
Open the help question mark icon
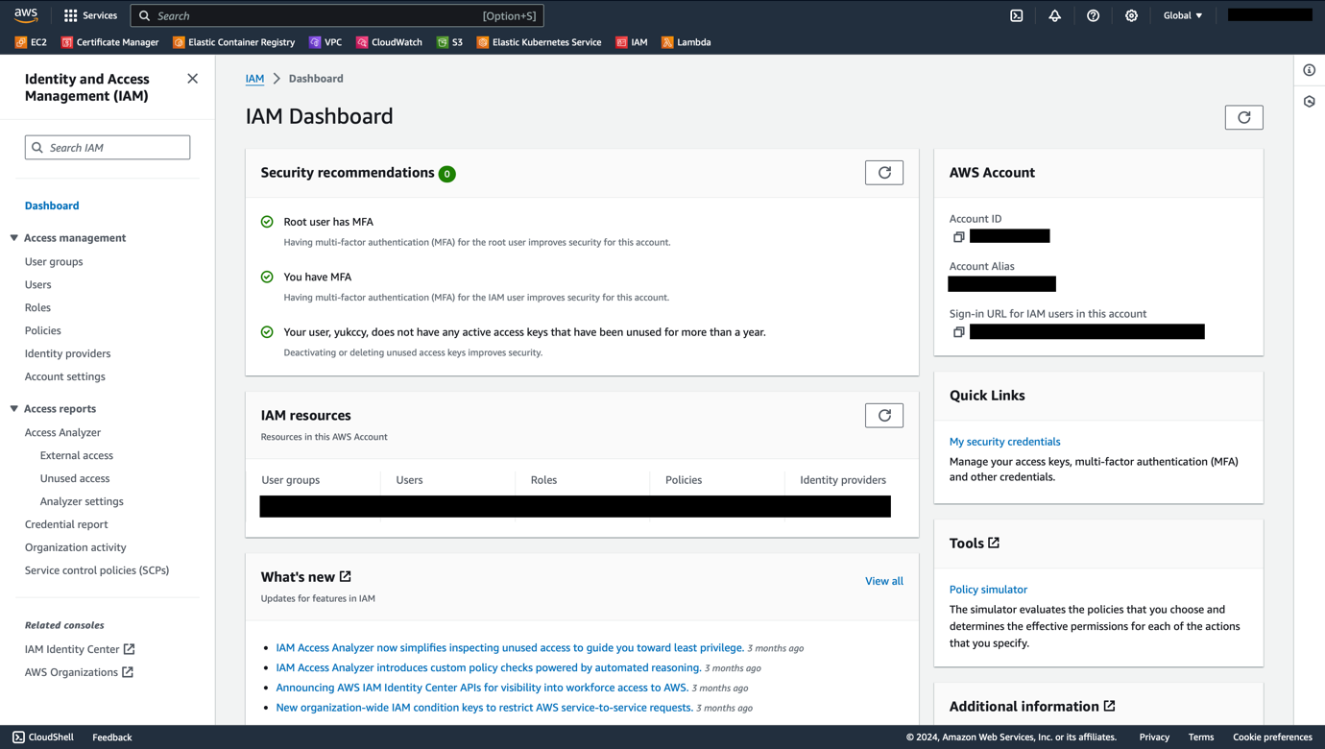1093,15
